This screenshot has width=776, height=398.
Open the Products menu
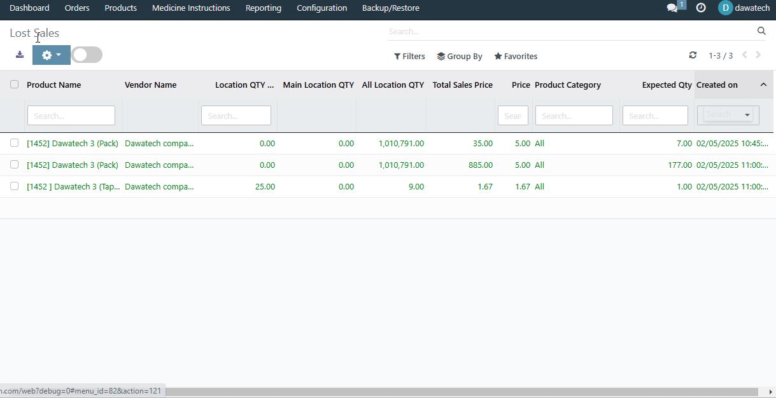click(x=121, y=8)
